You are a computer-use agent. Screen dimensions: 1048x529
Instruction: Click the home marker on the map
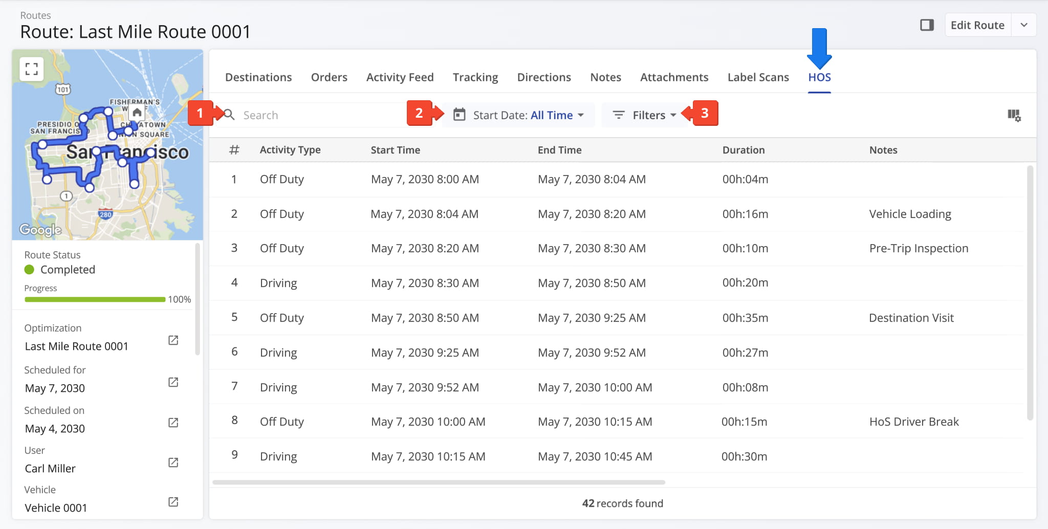(137, 113)
